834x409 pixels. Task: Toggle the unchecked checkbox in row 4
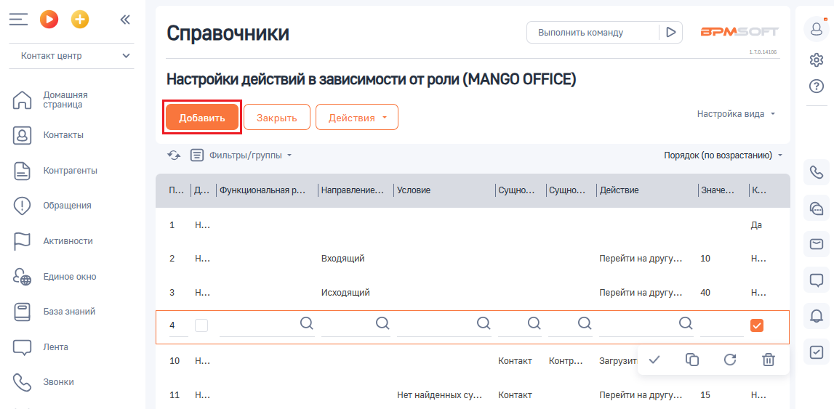pos(201,325)
